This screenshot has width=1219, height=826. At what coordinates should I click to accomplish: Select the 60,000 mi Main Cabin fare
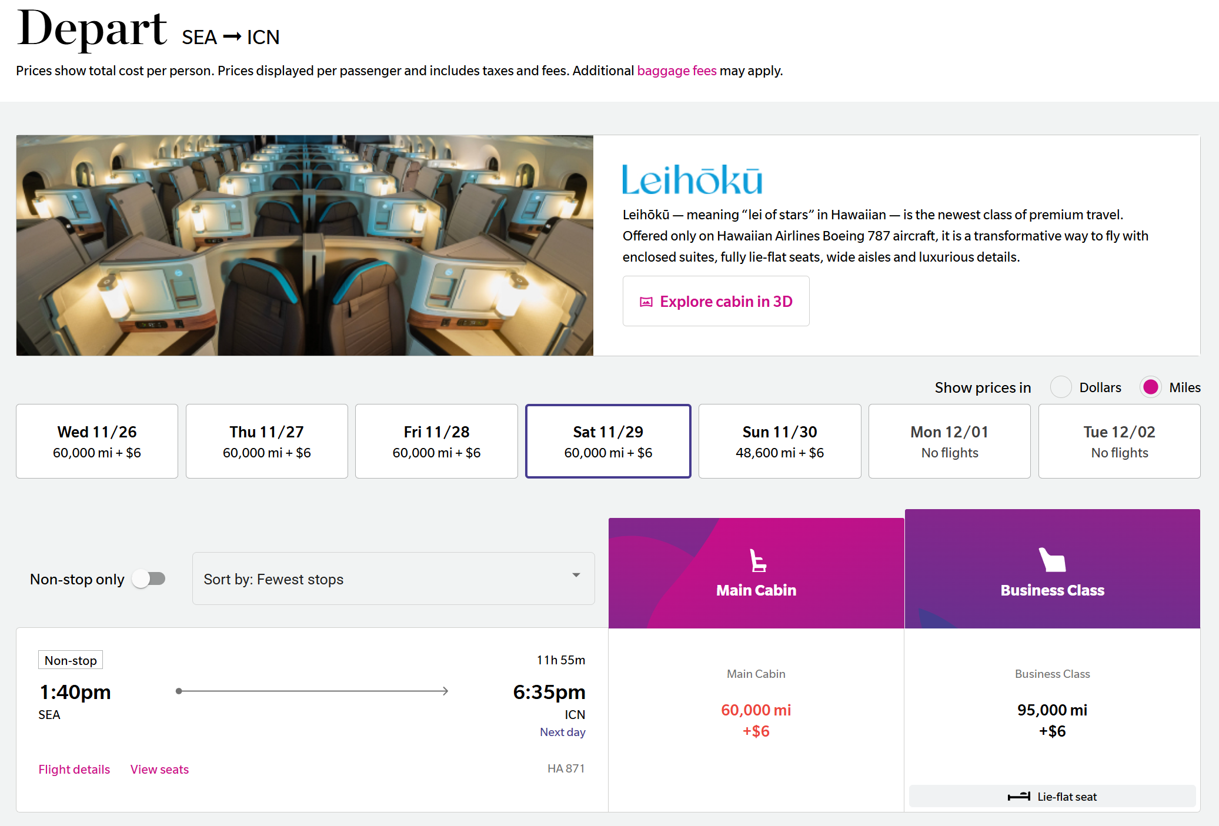756,720
